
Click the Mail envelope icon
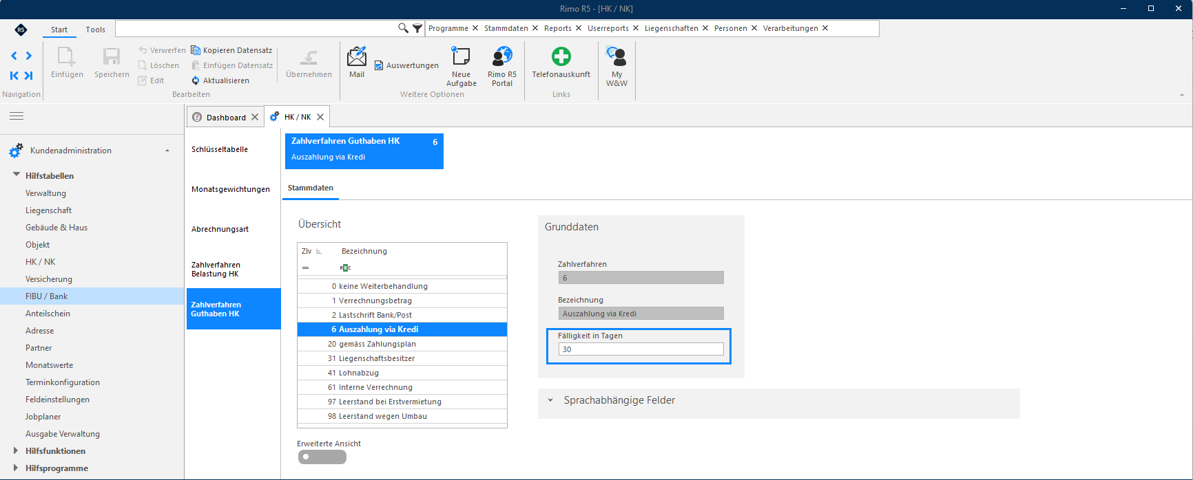click(357, 56)
